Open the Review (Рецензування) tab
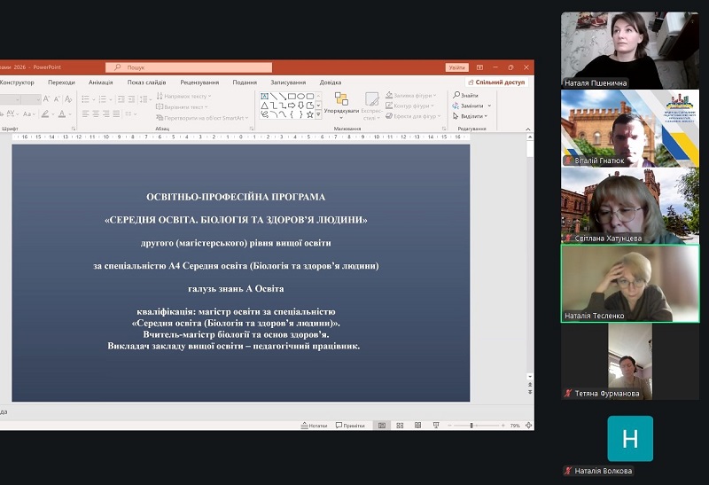This screenshot has height=485, width=709. tap(199, 82)
